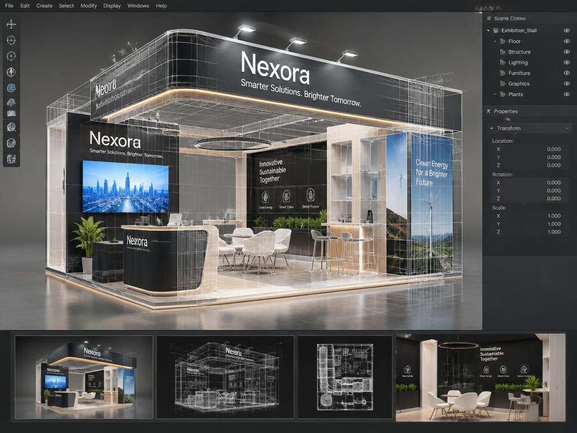The width and height of the screenshot is (577, 433).
Task: Select the move crosshair tool in left toolbar
Action: [x=11, y=24]
